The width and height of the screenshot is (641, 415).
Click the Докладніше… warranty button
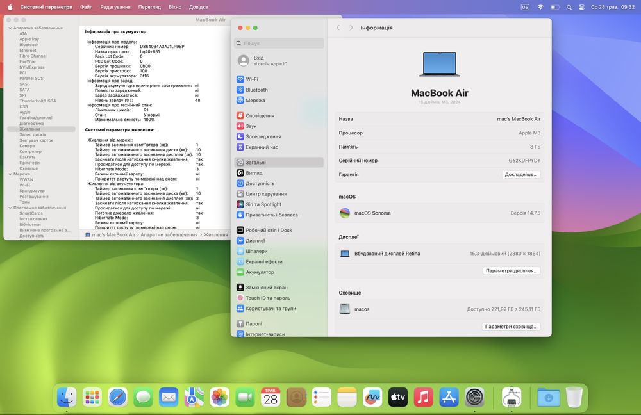[x=520, y=174]
